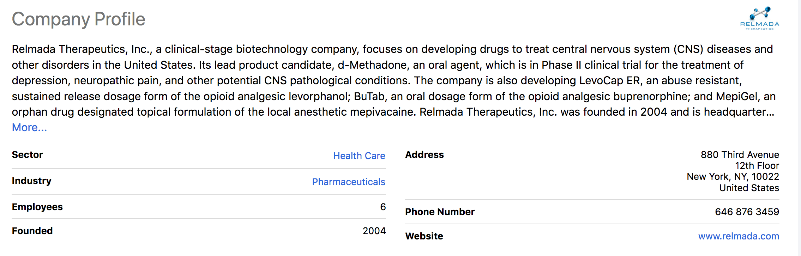The image size is (801, 256).
Task: Click the Phone Number label
Action: tap(440, 212)
